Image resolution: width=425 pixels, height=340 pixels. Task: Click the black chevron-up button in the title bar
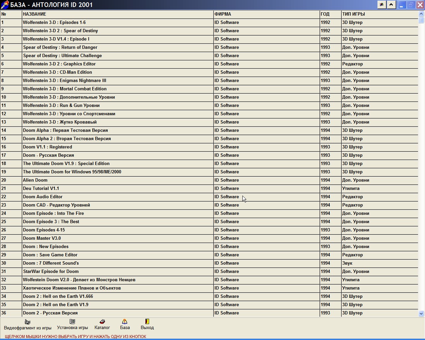(x=391, y=5)
